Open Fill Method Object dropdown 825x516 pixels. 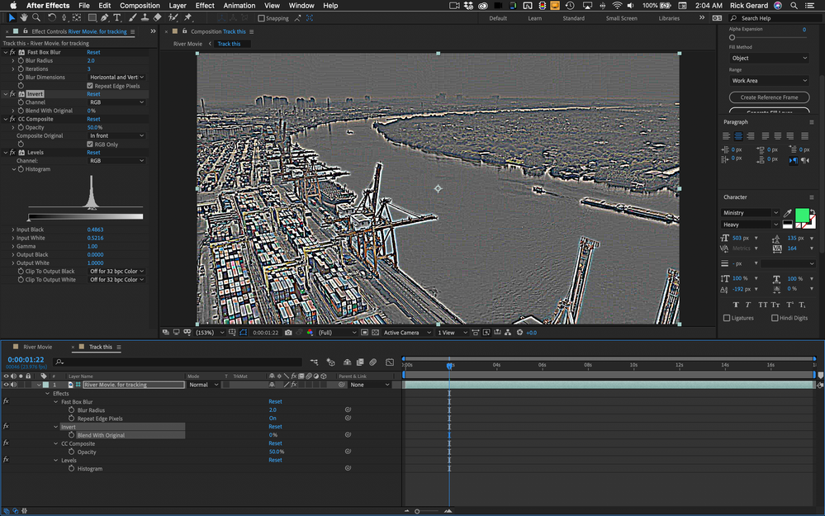(x=769, y=58)
